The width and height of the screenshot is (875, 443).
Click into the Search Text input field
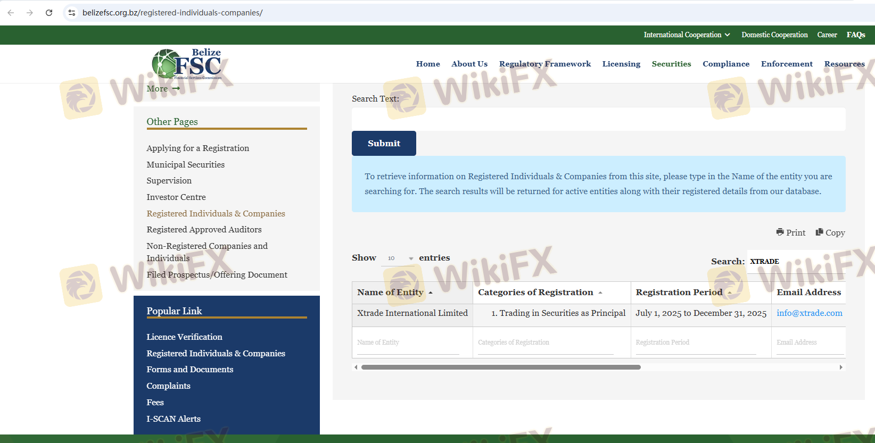click(x=598, y=119)
